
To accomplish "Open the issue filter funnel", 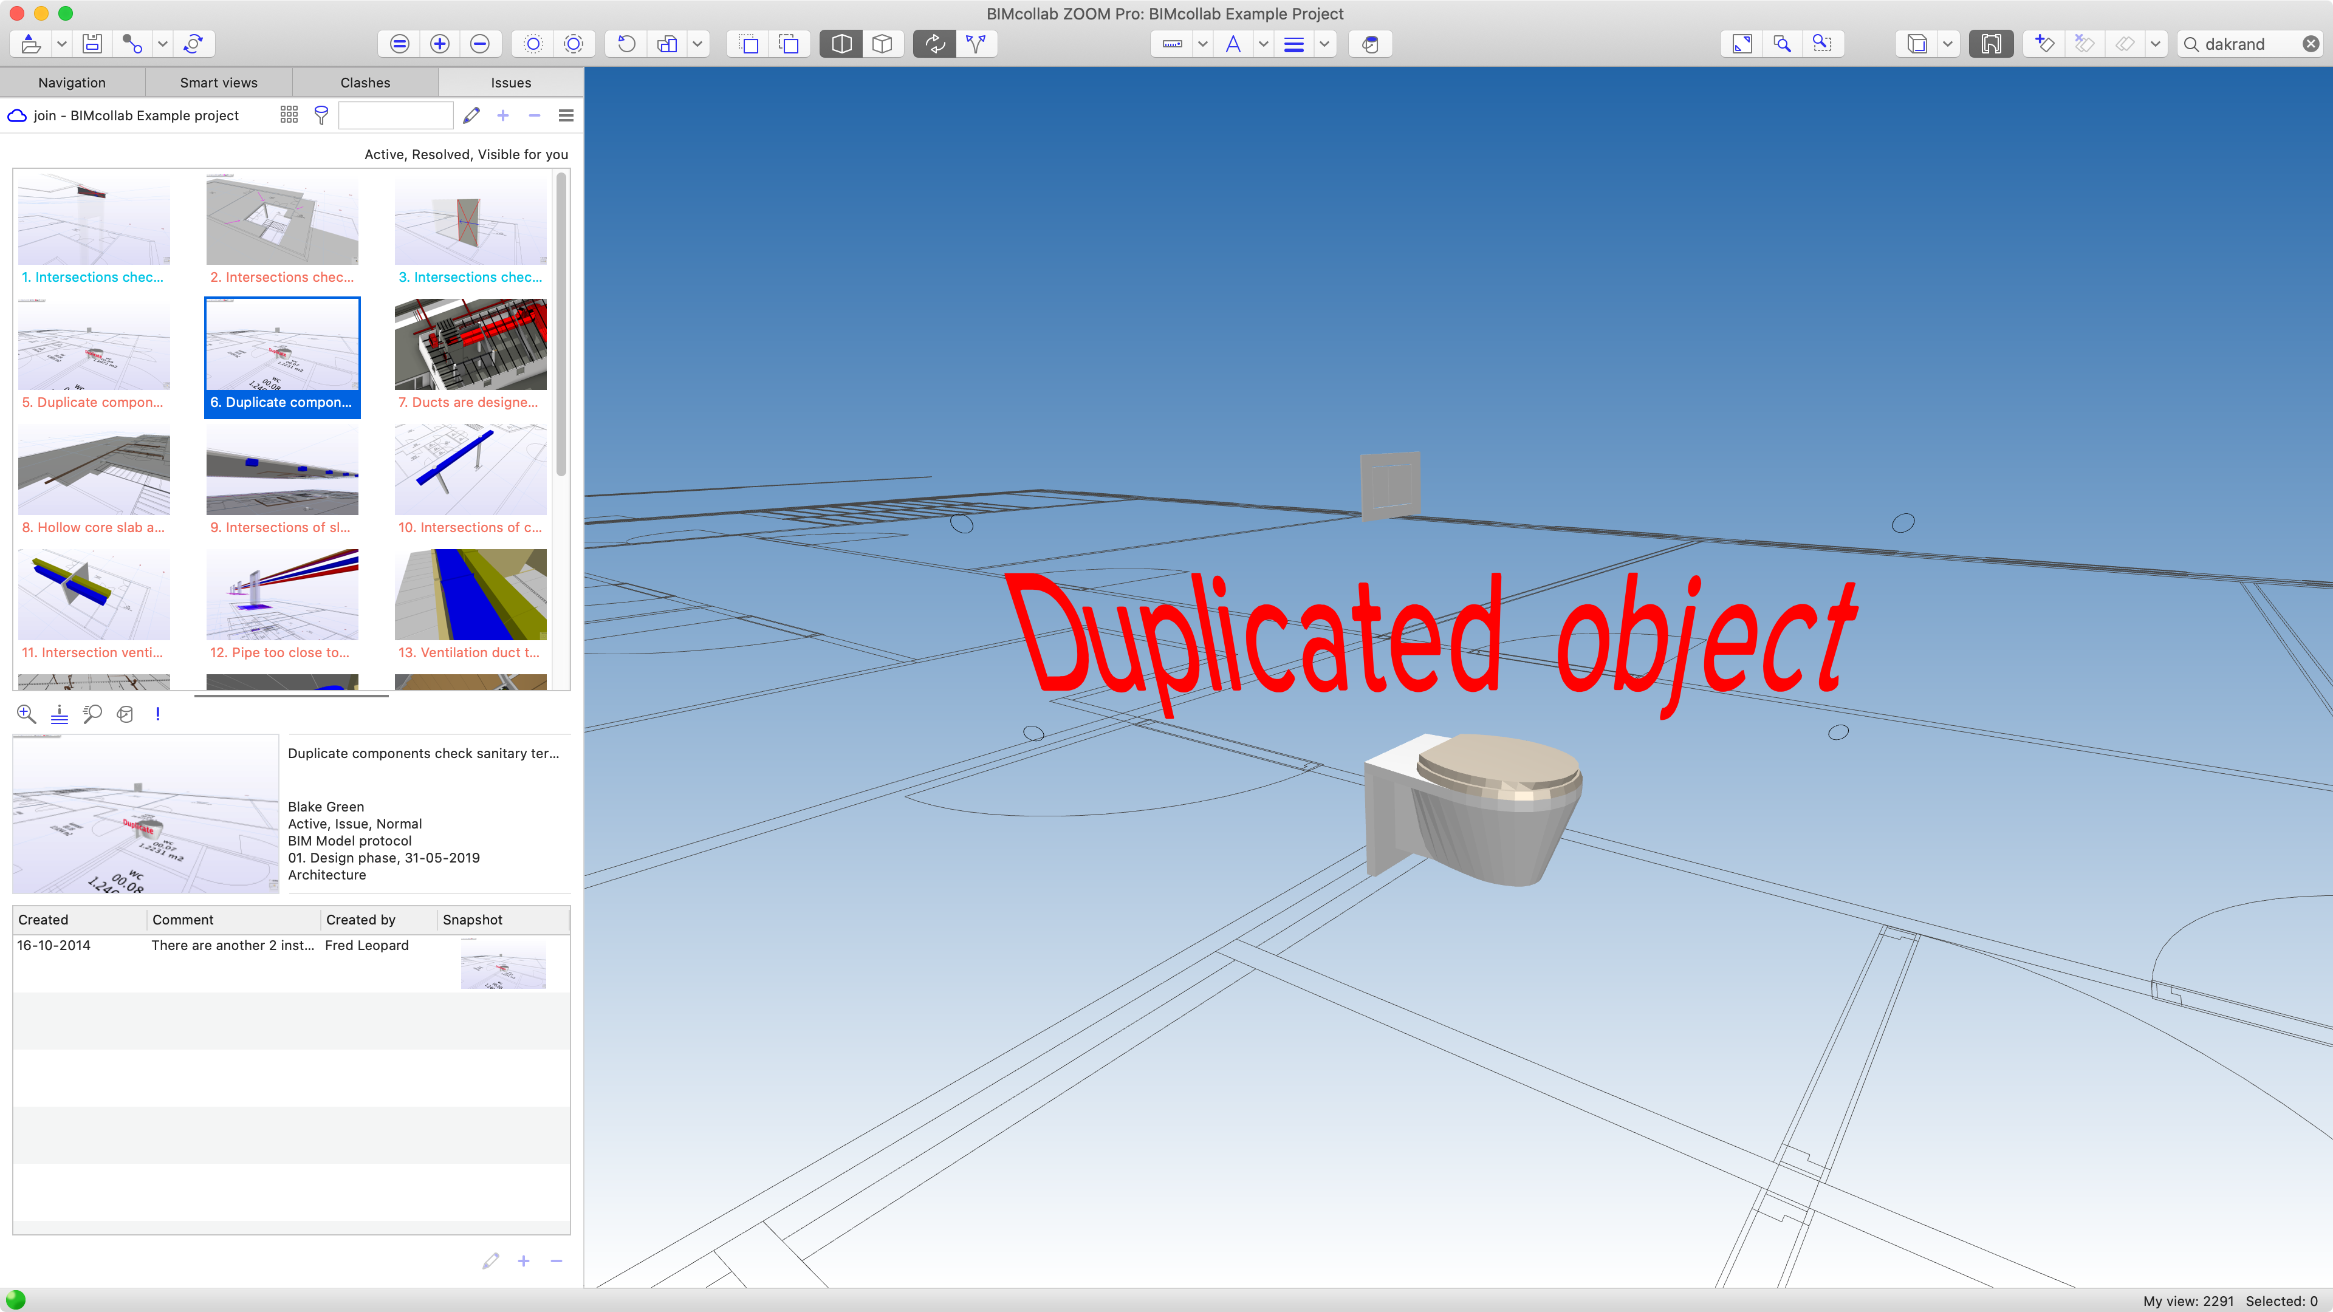I will 321,115.
